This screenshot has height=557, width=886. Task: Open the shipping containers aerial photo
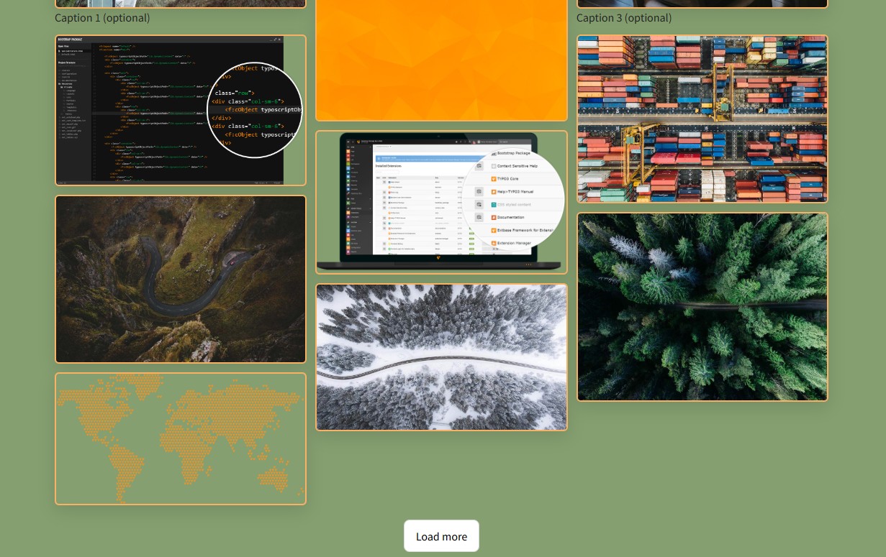tap(702, 119)
